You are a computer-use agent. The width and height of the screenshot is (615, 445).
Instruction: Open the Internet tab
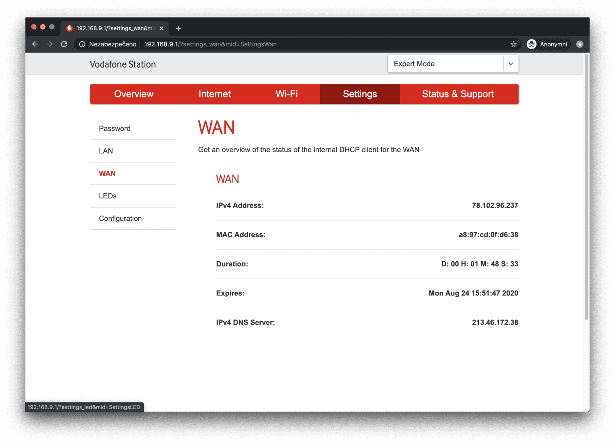tap(214, 94)
